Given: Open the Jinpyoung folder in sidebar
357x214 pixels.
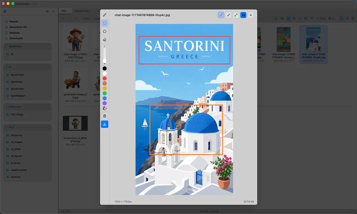Looking at the screenshot, I should tap(28, 135).
